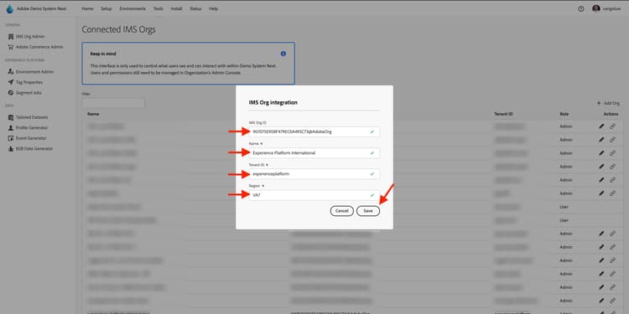
Task: Click the Connected IMS Orgs page heading
Action: pos(118,29)
